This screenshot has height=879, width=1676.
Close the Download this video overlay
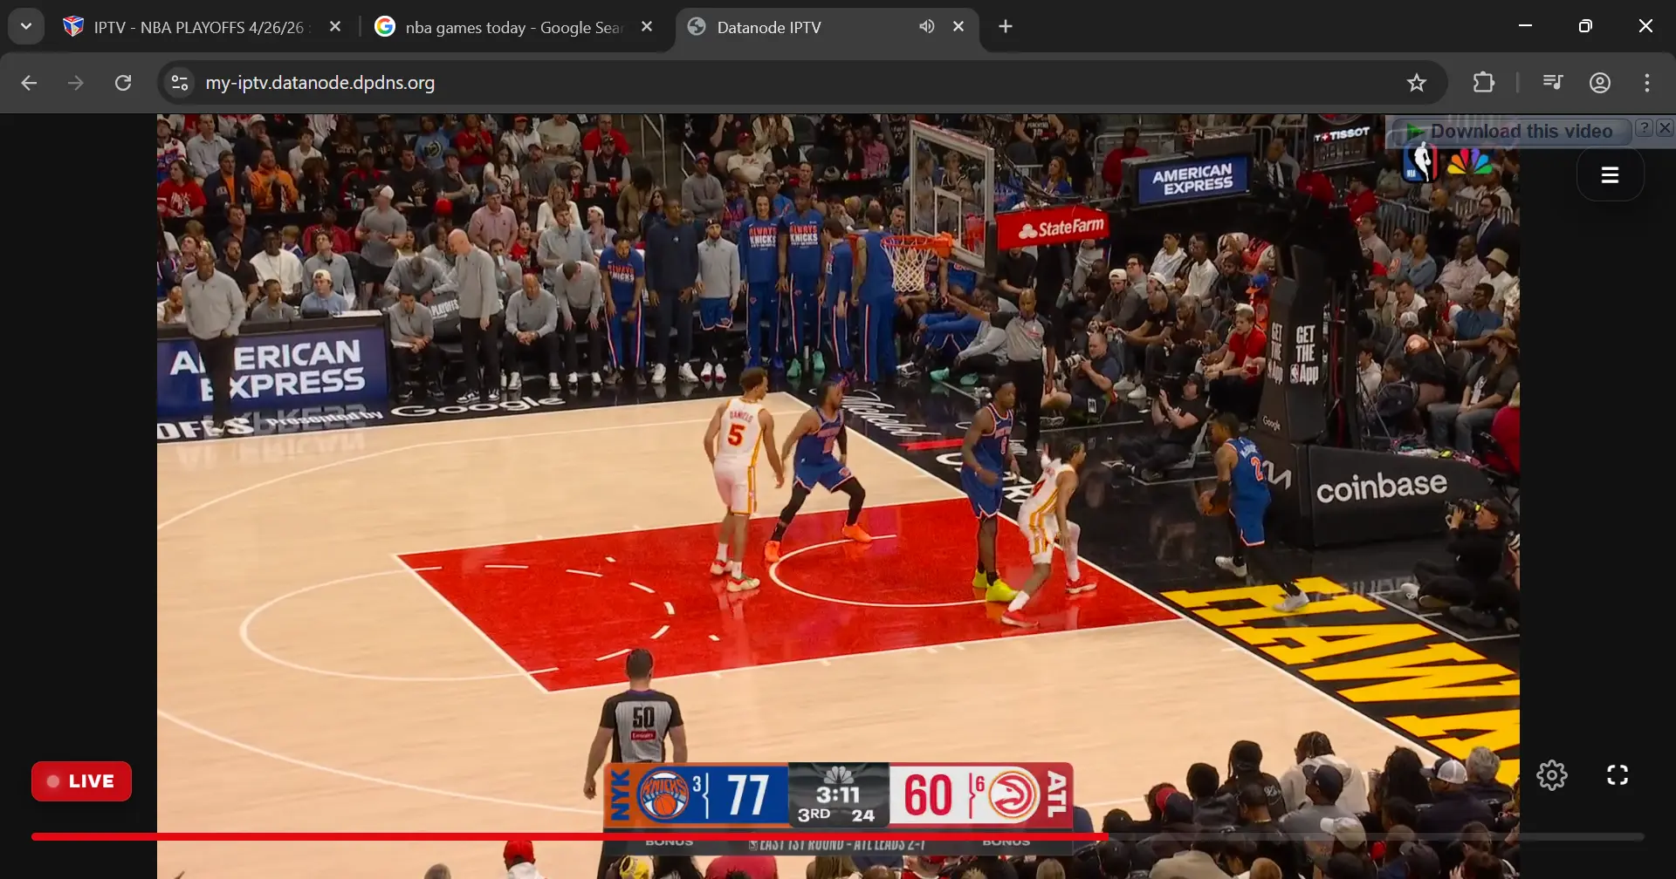pos(1665,128)
